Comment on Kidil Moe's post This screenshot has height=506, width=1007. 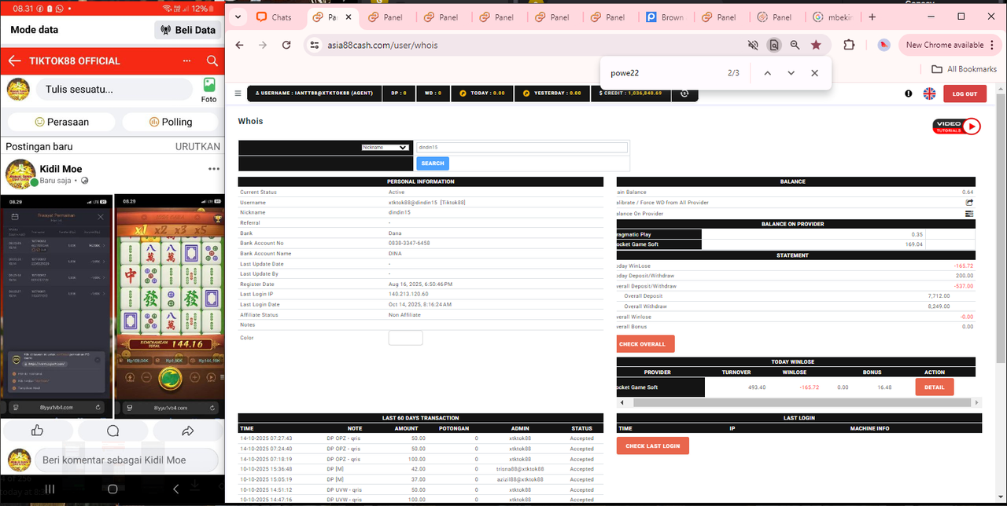113,431
